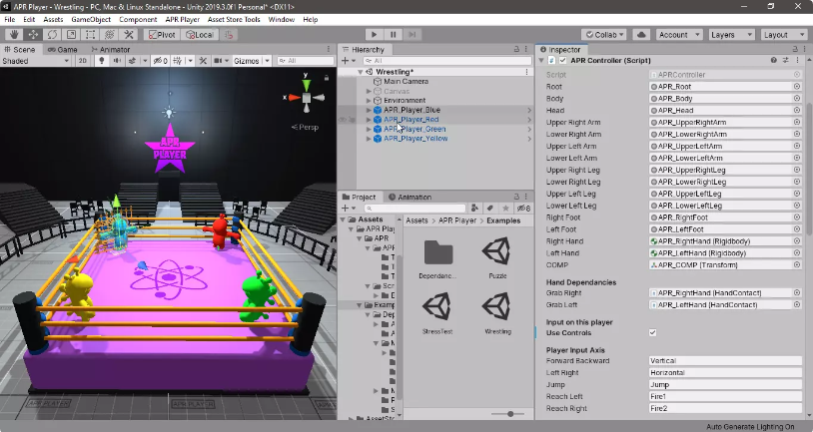Select the Rotate tool in the toolbar
813x432 pixels.
(52, 34)
